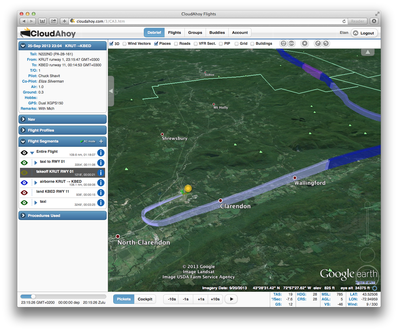Screen dimensions: 398x331
Task: Play the flight animation
Action: point(231,299)
